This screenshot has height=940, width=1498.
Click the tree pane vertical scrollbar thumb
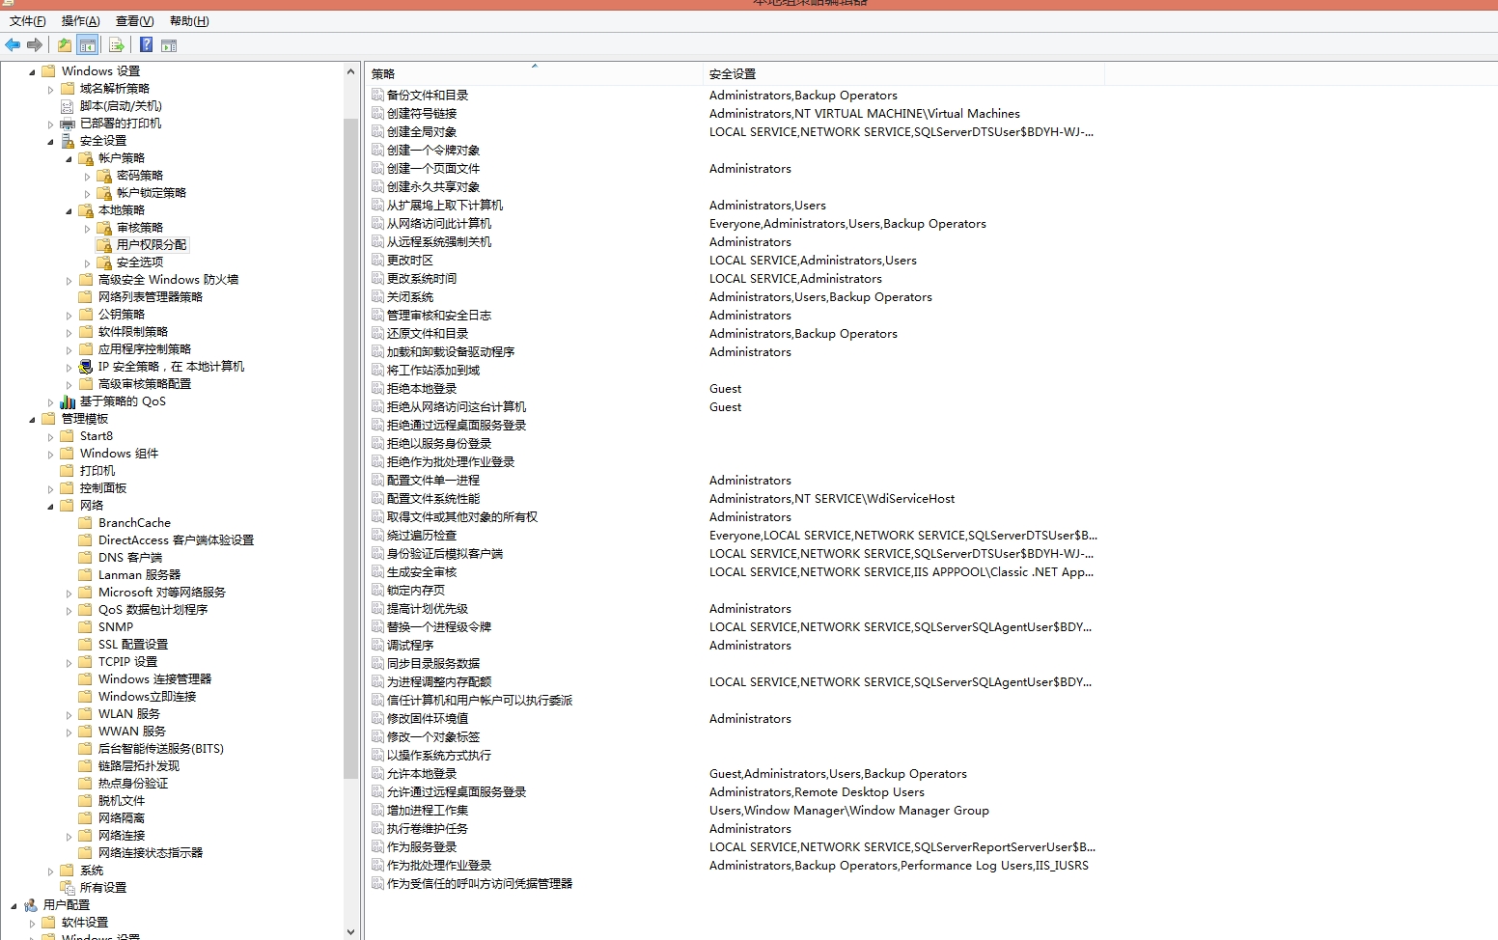click(x=350, y=449)
